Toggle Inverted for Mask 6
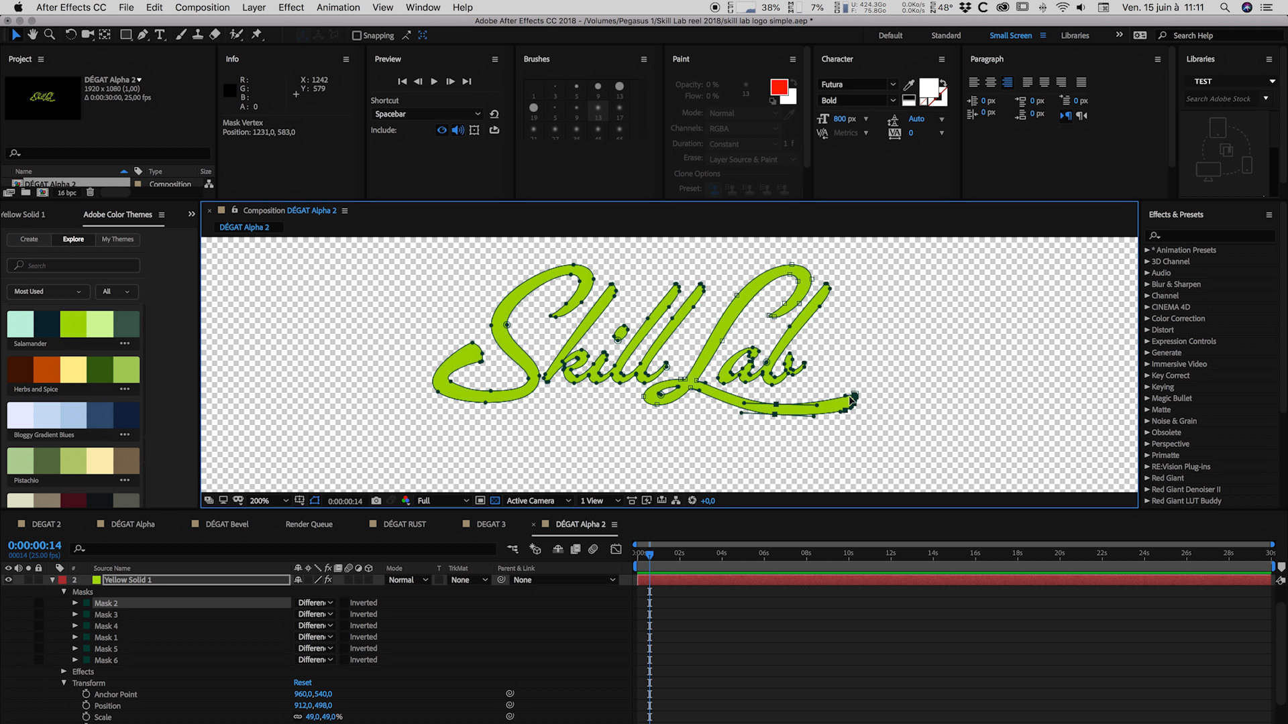Screen dimensions: 1288x724 [343, 660]
